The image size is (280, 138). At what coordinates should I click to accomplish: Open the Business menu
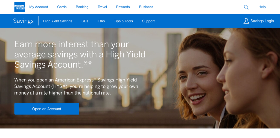(x=146, y=7)
